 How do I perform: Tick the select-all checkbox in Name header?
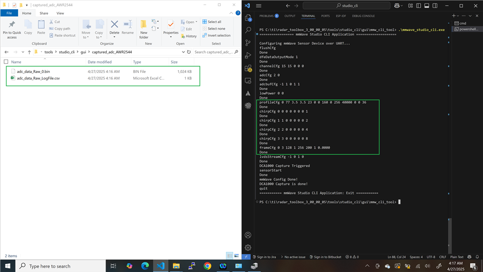[x=6, y=61]
